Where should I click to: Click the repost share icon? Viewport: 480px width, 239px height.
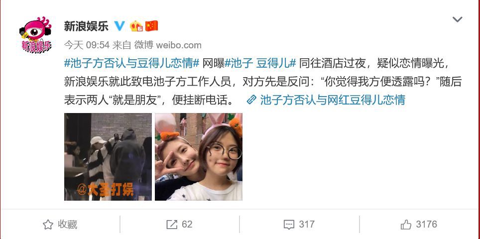click(172, 225)
